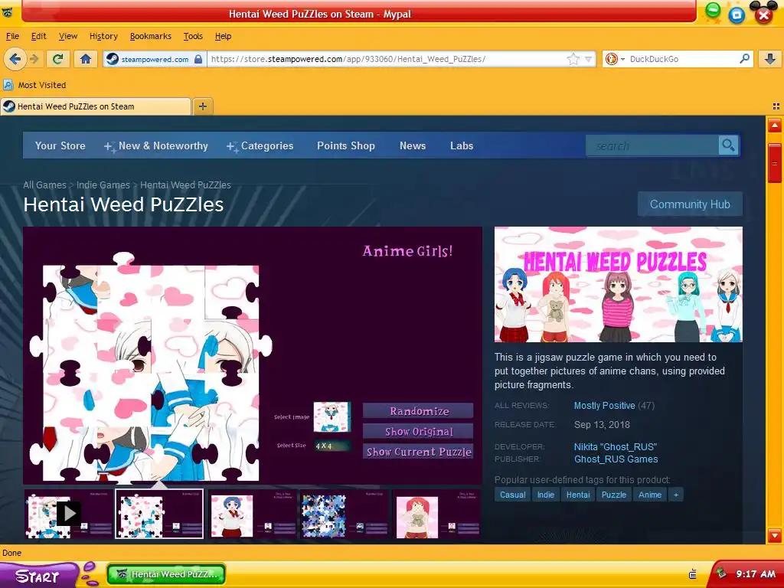Open the URL history dropdown arrow

(589, 59)
